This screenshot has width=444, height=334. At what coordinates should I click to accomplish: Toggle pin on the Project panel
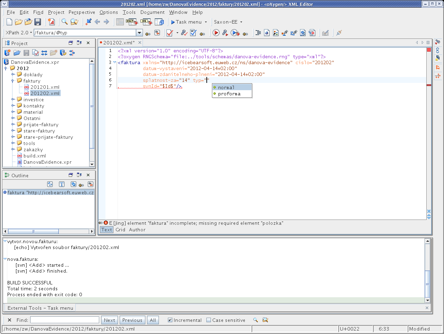click(x=79, y=43)
